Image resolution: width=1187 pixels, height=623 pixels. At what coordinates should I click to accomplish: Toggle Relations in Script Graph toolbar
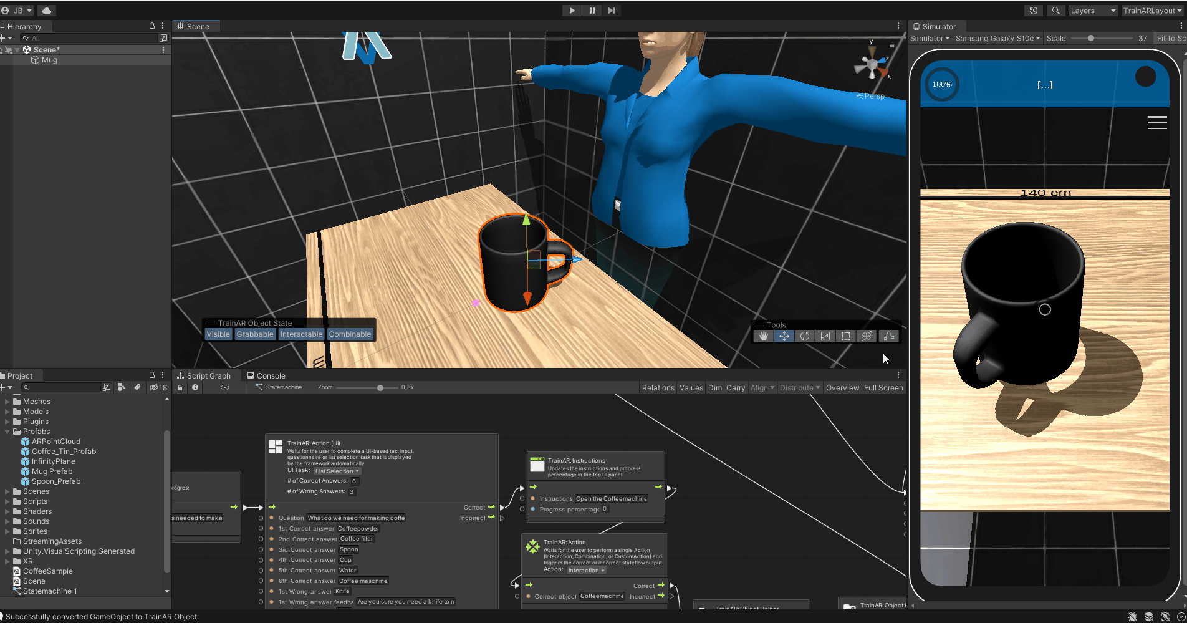click(x=658, y=388)
